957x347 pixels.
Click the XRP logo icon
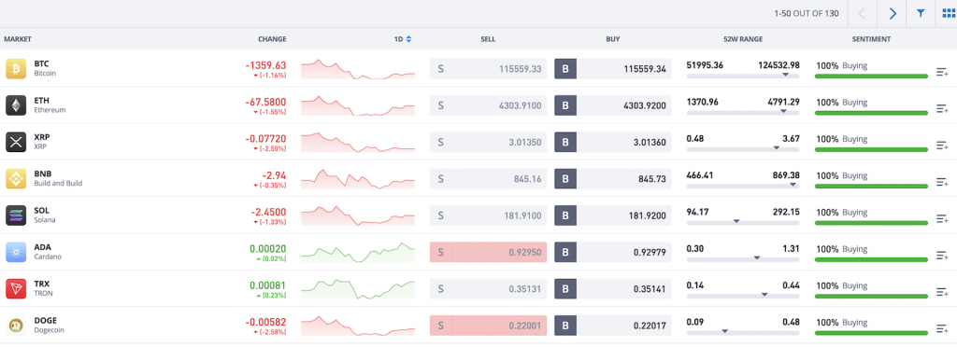(x=16, y=142)
